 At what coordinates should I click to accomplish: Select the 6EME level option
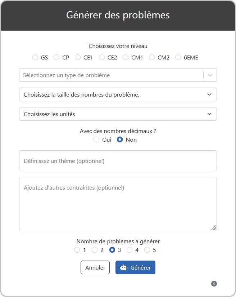click(x=178, y=57)
